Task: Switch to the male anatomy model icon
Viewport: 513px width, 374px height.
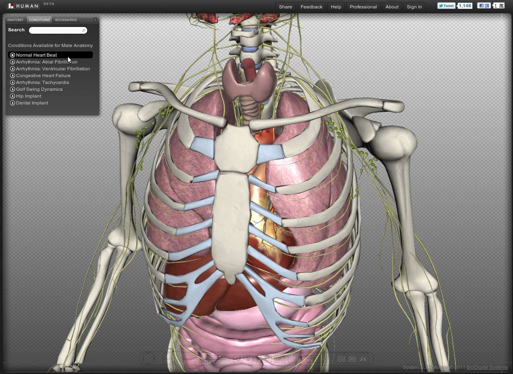Action: click(238, 358)
